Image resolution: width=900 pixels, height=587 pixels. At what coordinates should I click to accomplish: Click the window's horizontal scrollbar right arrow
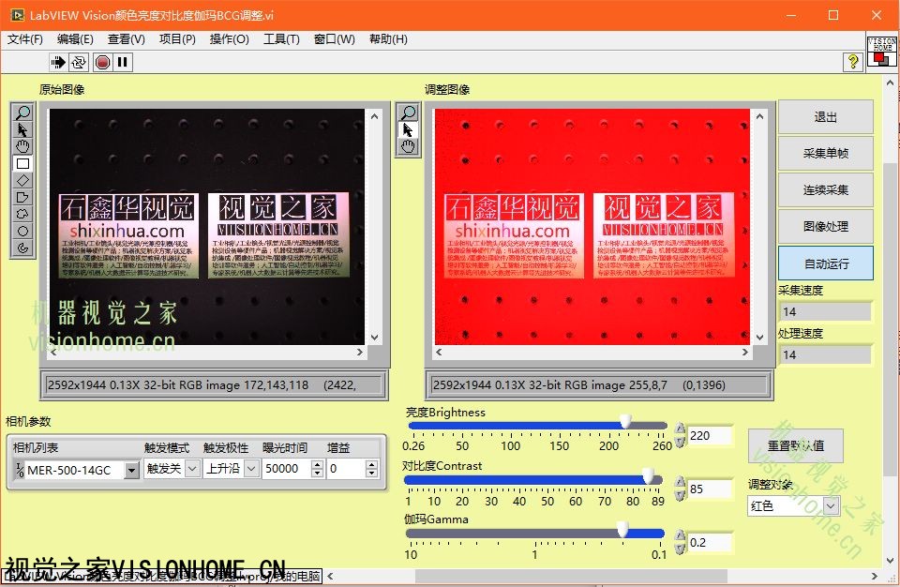(x=874, y=576)
